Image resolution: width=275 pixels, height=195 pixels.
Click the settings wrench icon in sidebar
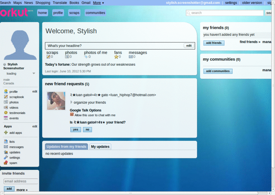pos(6,158)
